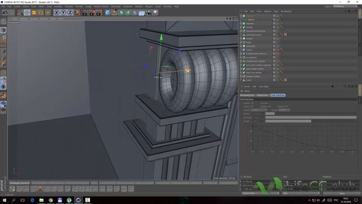Click the Apply button in coordinates
362x204 pixels.
pyautogui.click(x=342, y=193)
